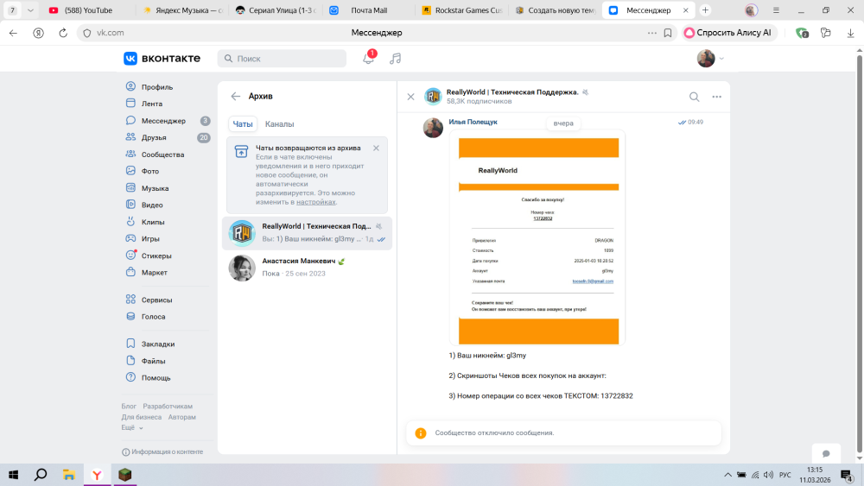This screenshot has width=864, height=486.
Task: Open the conversation three-dots menu
Action: pyautogui.click(x=716, y=97)
